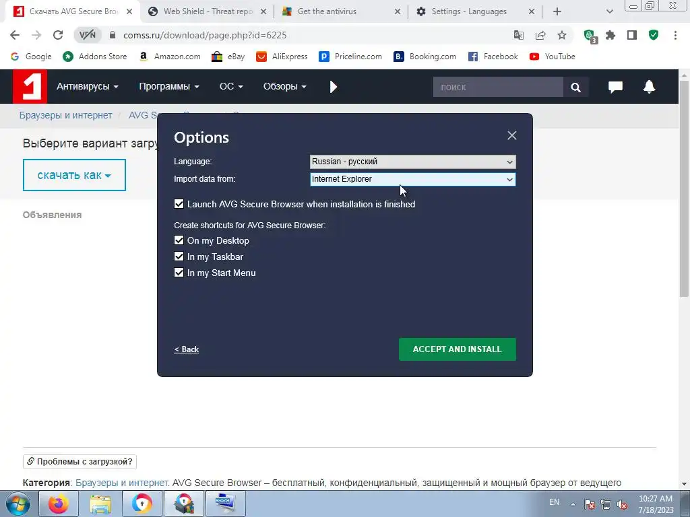The width and height of the screenshot is (690, 517).
Task: Click the address bar URL
Action: 205,35
